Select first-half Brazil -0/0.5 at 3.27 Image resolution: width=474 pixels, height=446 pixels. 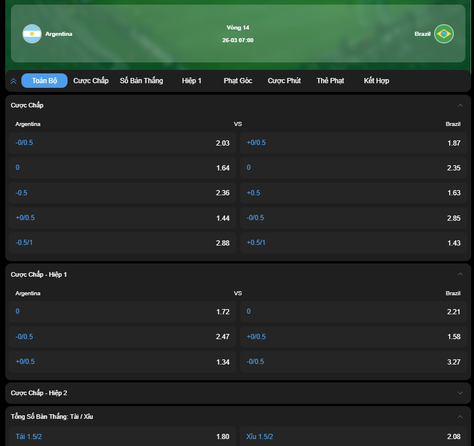(x=353, y=362)
